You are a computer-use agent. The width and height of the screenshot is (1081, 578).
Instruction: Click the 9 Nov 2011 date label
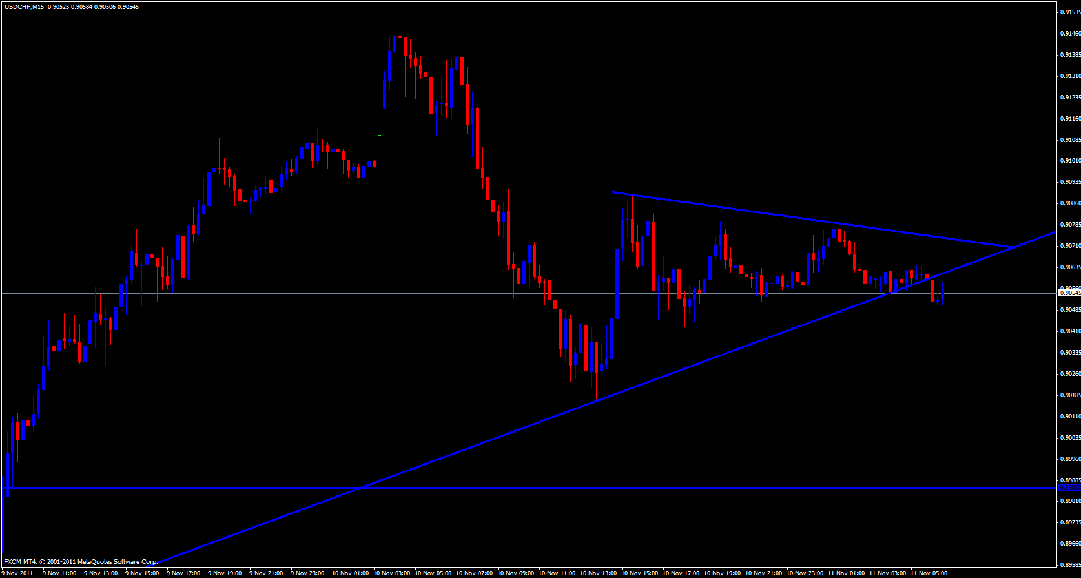click(x=17, y=573)
